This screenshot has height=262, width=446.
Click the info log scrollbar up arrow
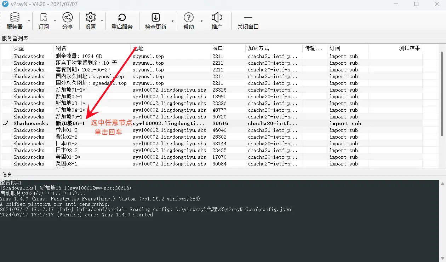[x=442, y=184]
